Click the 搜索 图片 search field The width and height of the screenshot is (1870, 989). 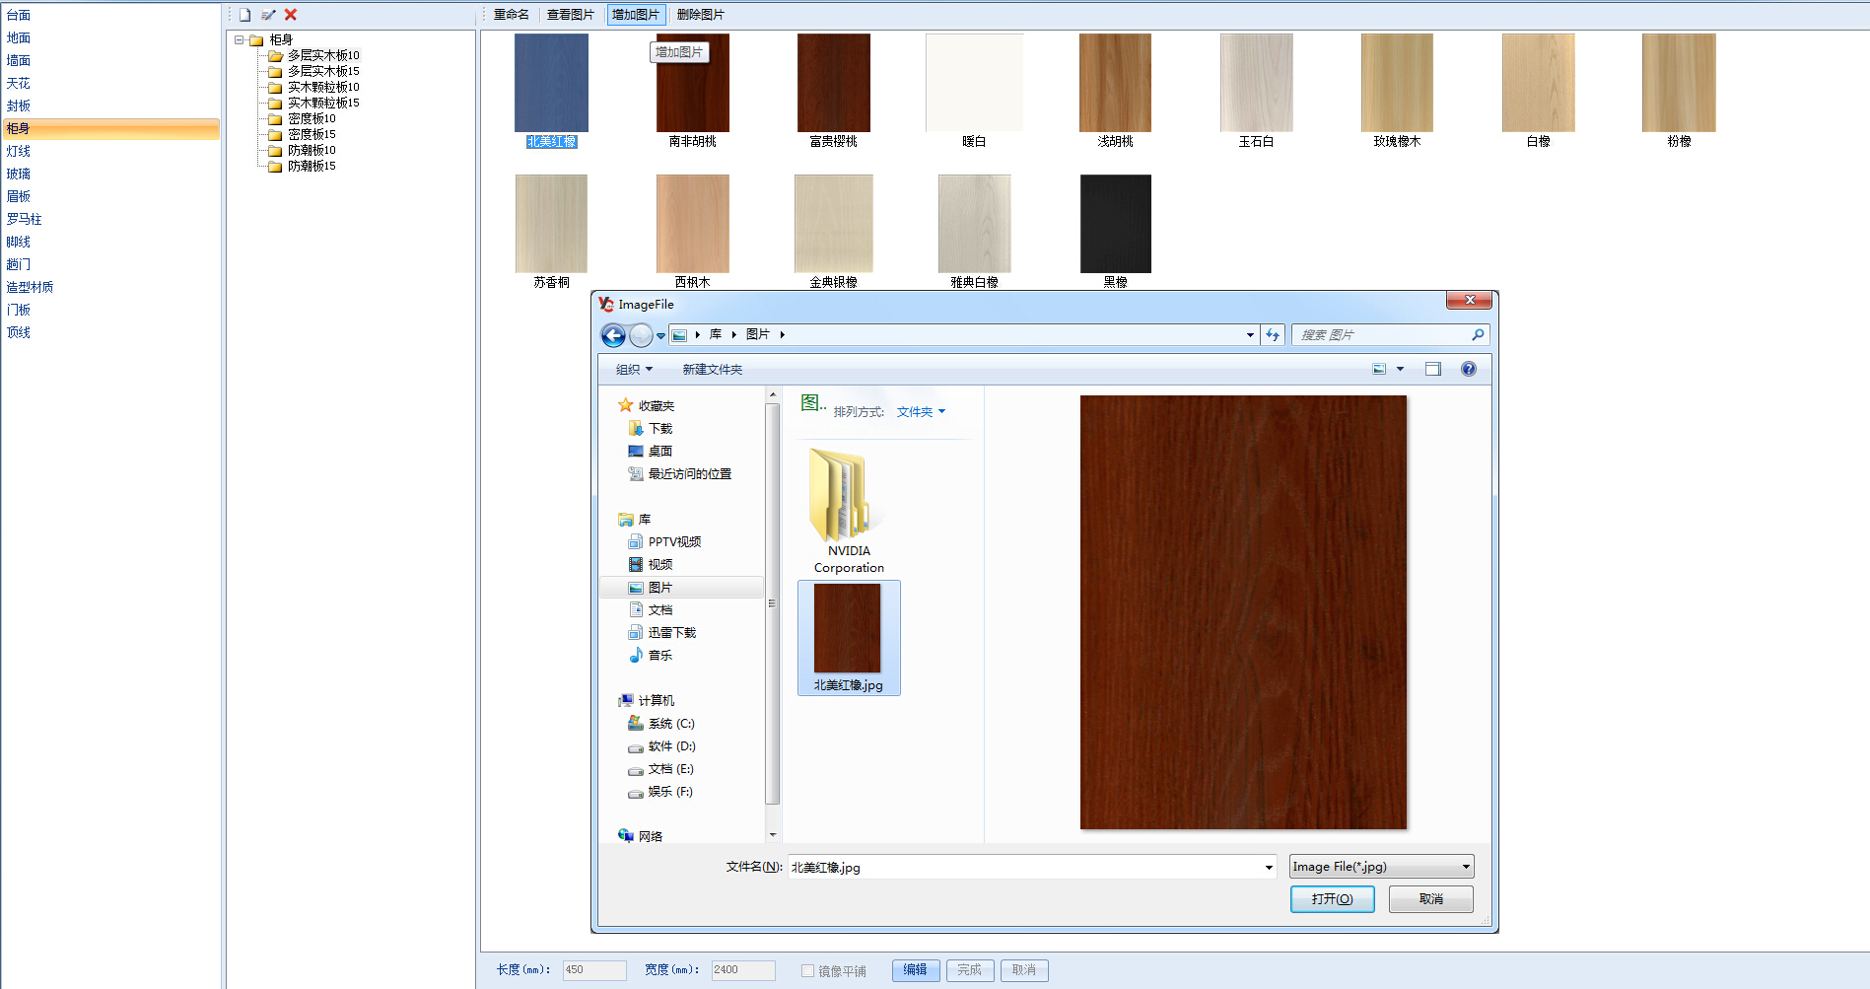(1380, 335)
